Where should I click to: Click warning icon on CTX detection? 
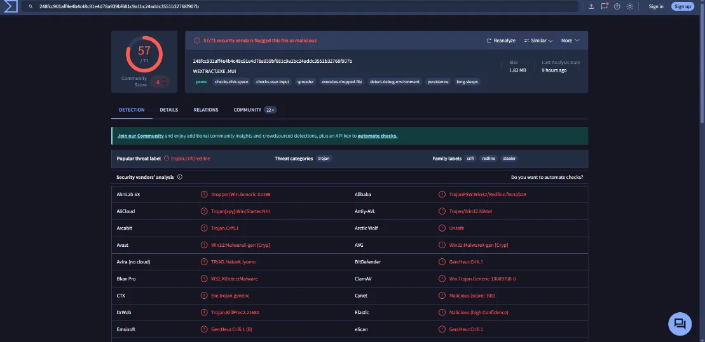click(204, 296)
